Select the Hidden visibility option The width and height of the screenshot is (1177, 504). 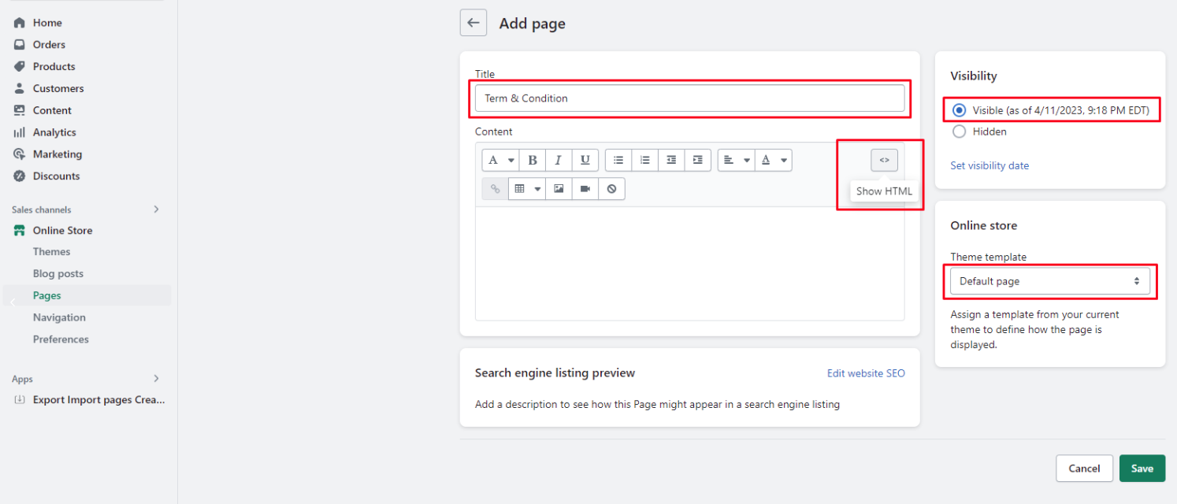[x=959, y=132]
